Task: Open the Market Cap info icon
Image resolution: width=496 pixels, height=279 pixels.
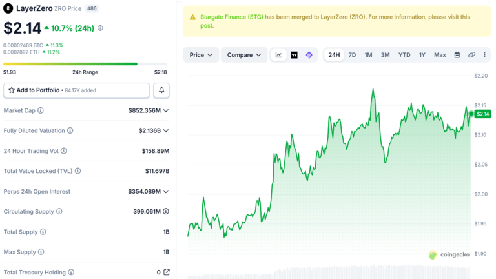Action: point(41,110)
